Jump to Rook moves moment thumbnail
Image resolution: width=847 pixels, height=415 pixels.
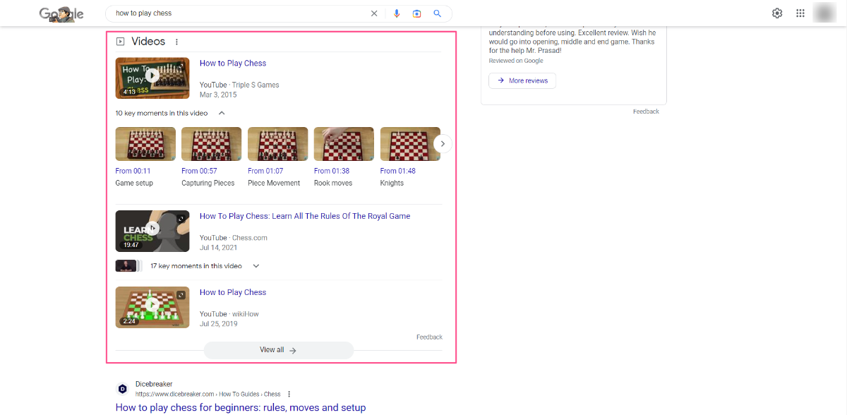[344, 144]
